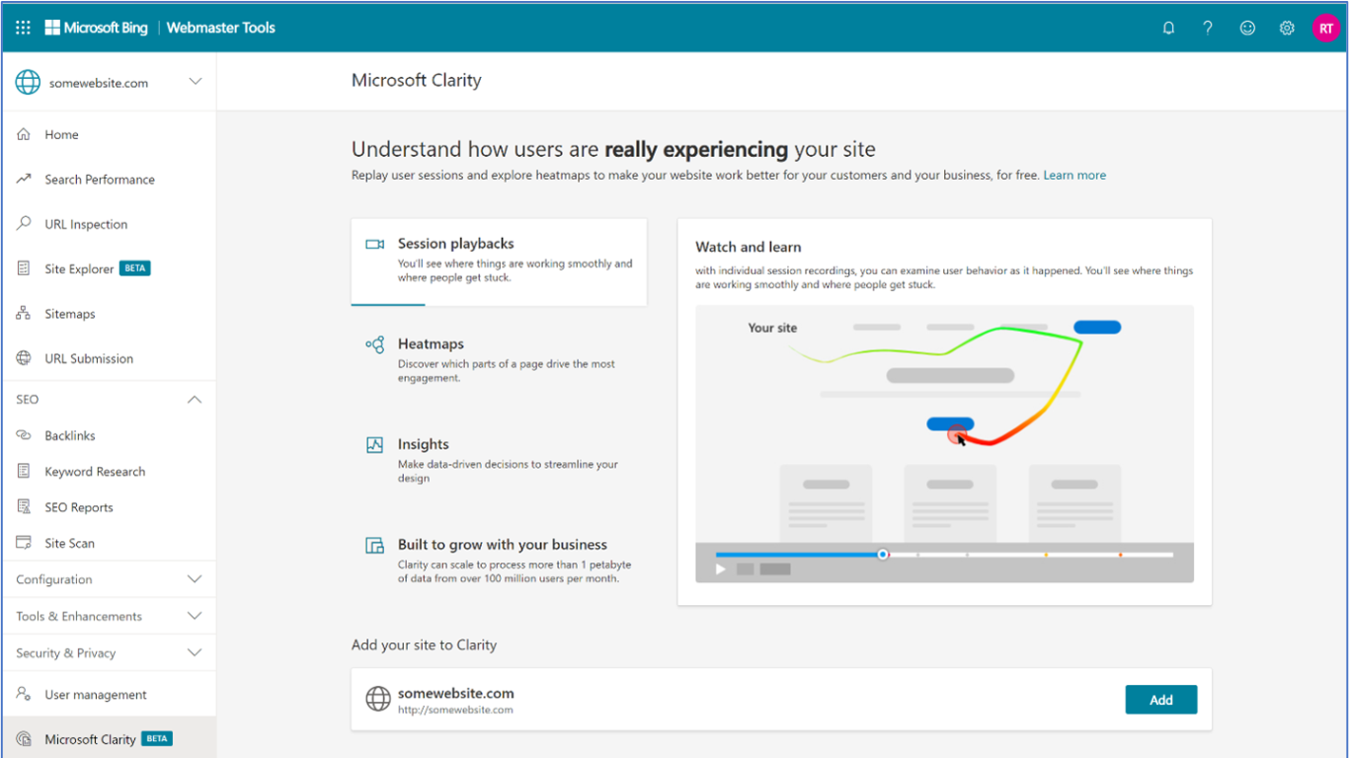Screen dimensions: 1349x758
Task: Click the URL Inspection magnifier icon
Action: (x=23, y=224)
